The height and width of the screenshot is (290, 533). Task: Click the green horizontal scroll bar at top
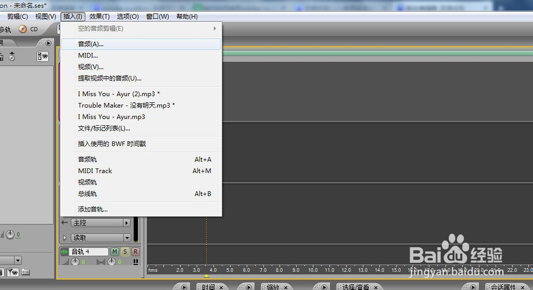tap(377, 53)
